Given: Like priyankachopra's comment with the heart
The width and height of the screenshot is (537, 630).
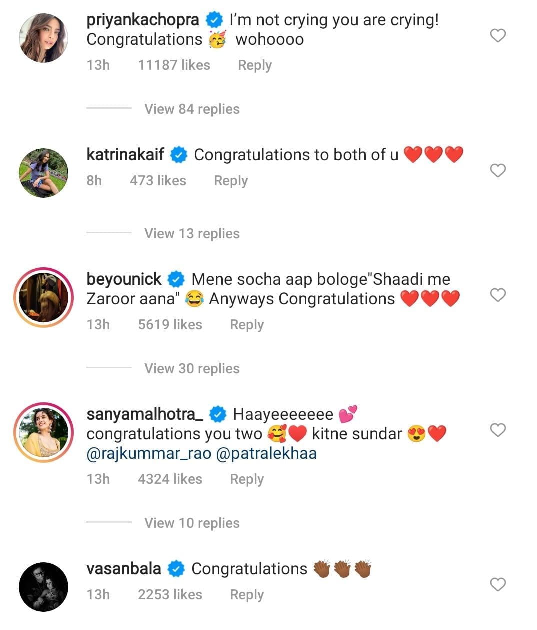Looking at the screenshot, I should 497,36.
